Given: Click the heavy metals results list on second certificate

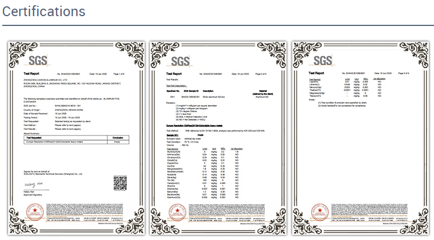Looking at the screenshot, I should pyautogui.click(x=205, y=173).
